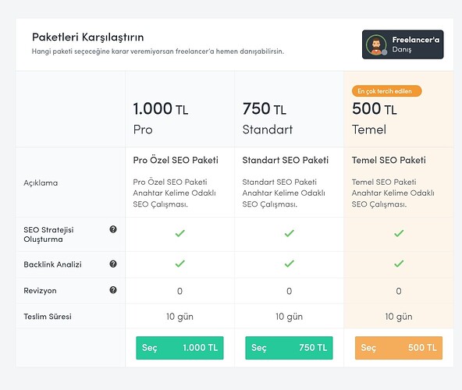This screenshot has height=390, width=462.
Task: Click the 1.000 TL Pro price header
Action: 161,108
